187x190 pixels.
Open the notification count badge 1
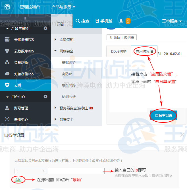click(x=128, y=21)
